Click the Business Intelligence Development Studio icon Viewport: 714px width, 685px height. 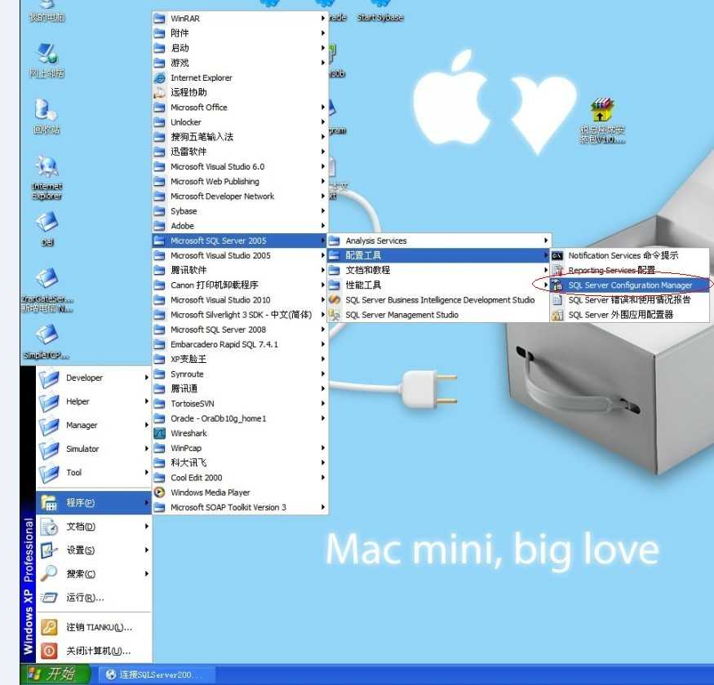point(335,300)
